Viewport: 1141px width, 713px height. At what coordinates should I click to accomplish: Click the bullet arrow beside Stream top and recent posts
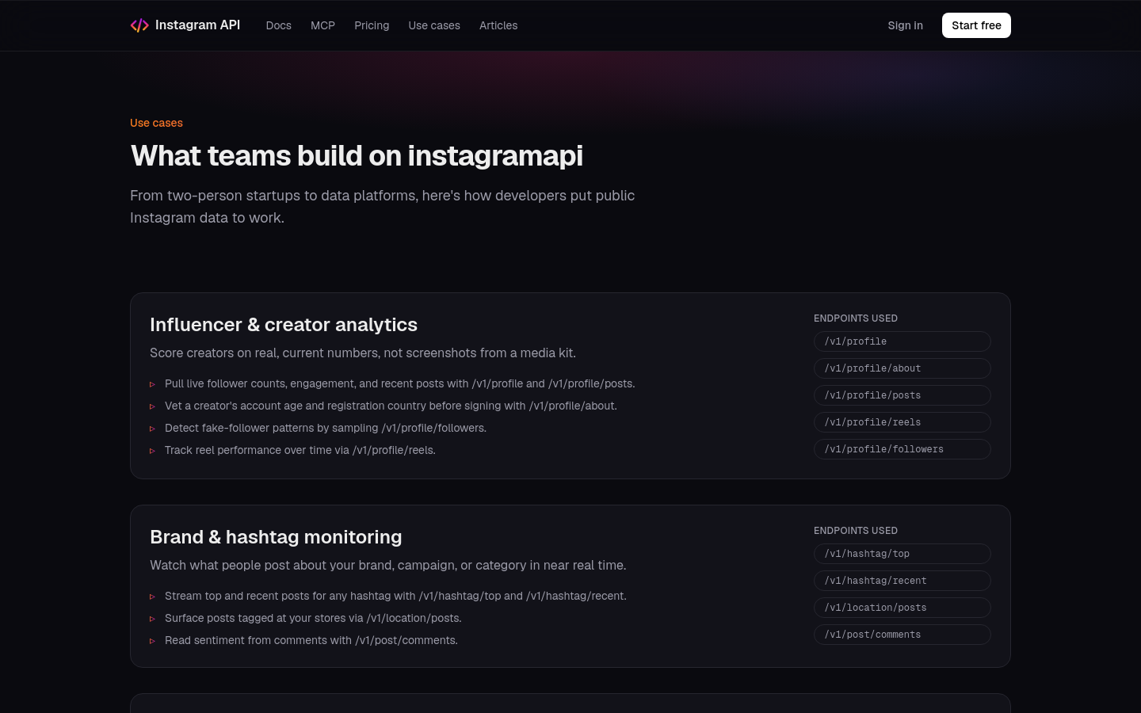[152, 597]
